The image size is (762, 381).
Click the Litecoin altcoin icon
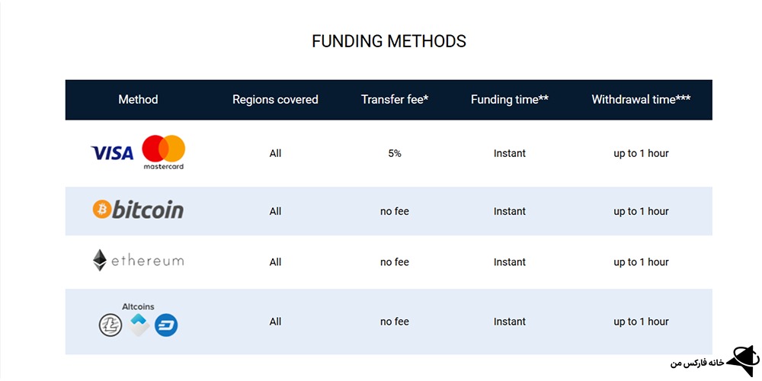pyautogui.click(x=110, y=325)
